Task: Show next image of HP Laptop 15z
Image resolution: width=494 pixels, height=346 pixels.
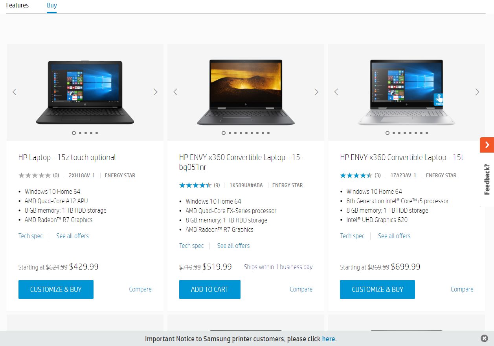Action: pos(155,92)
